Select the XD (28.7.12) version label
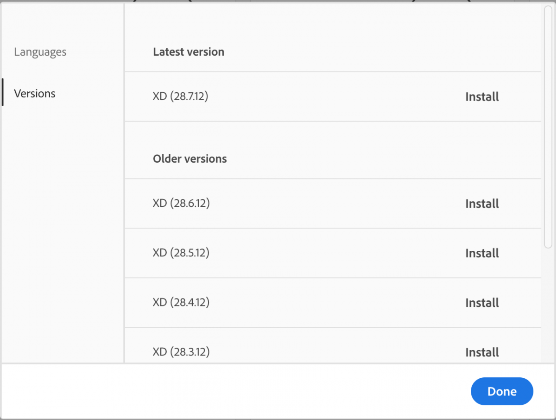Screen dimensions: 556x420 pos(181,97)
